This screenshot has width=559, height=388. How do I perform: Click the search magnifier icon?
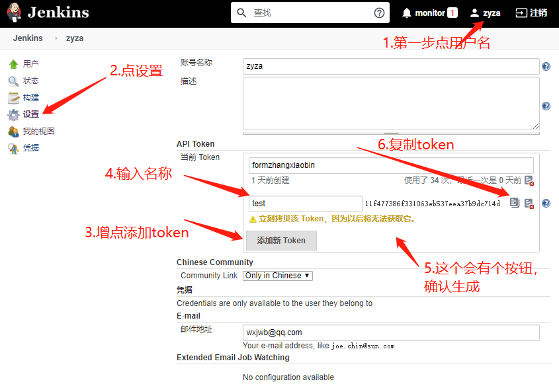241,13
